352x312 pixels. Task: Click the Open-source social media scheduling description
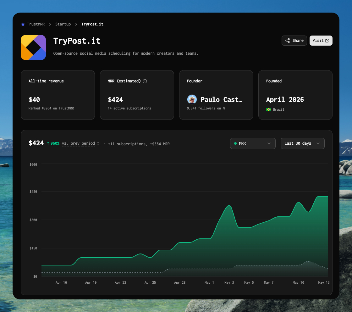tap(126, 53)
